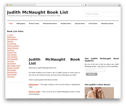The image size is (126, 106).
Task: Open the Michael Connelly link
Action: (x=13, y=68)
